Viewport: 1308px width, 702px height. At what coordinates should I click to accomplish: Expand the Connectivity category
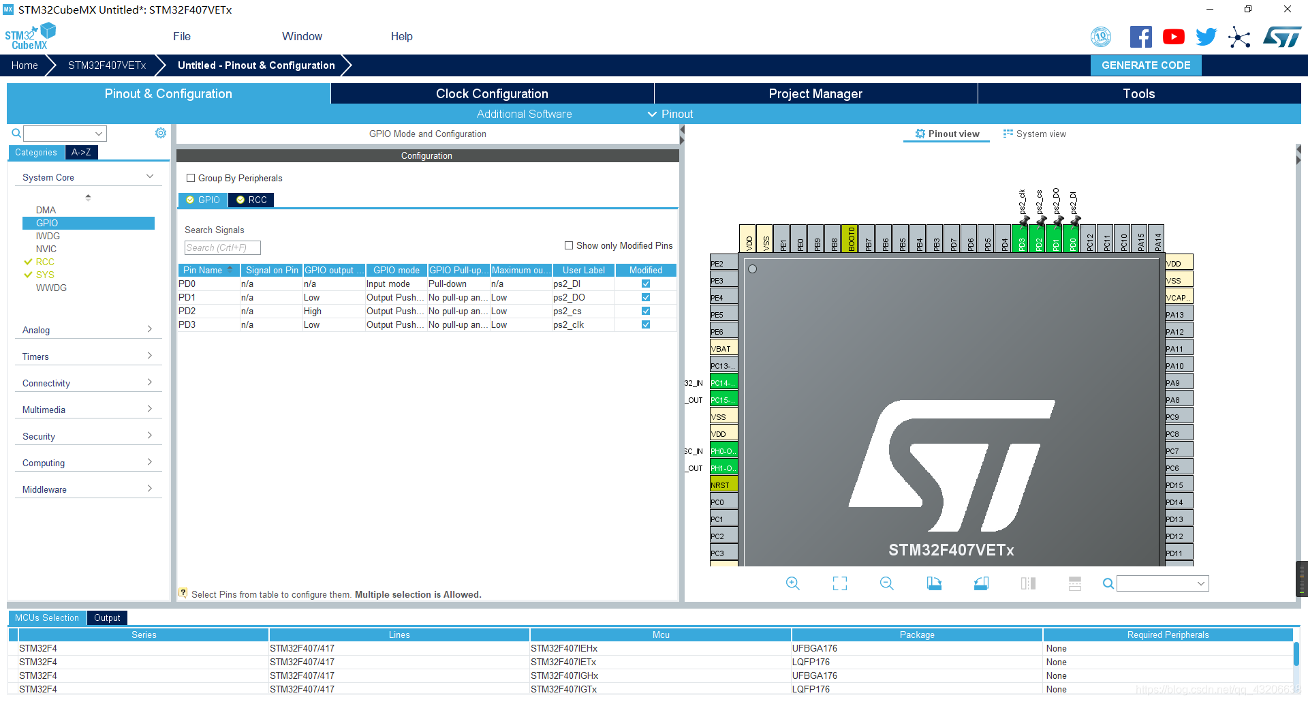pyautogui.click(x=88, y=383)
